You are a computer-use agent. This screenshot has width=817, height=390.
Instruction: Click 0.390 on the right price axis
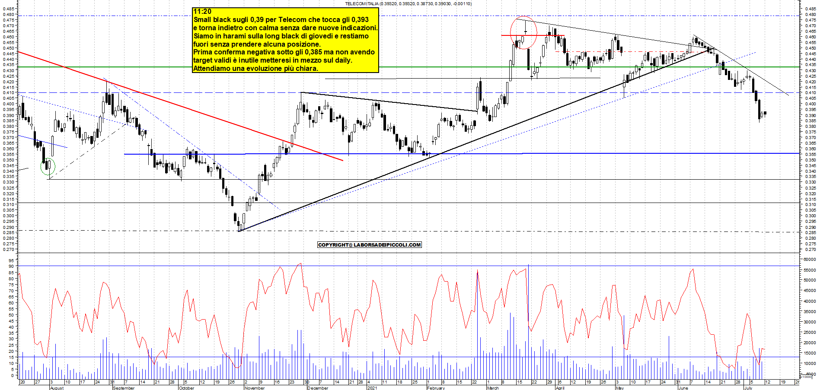click(811, 115)
